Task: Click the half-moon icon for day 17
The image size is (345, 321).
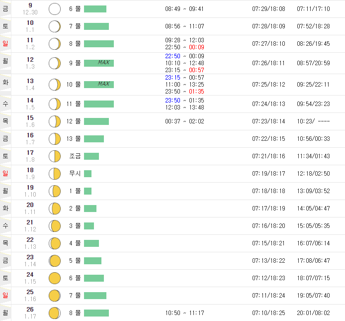Action: (x=55, y=156)
